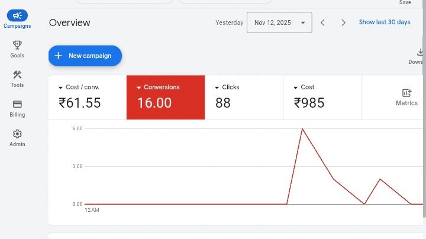Click the second smaller peak on chart
The width and height of the screenshot is (426, 239).
click(380, 179)
